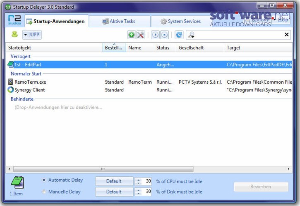
Task: Click the Disk idle percentage spinner
Action: click(x=139, y=192)
